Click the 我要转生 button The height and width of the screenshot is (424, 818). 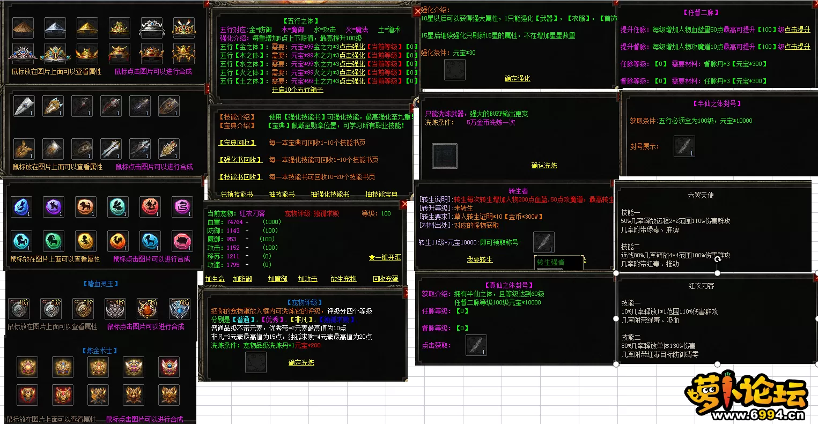[x=480, y=259]
